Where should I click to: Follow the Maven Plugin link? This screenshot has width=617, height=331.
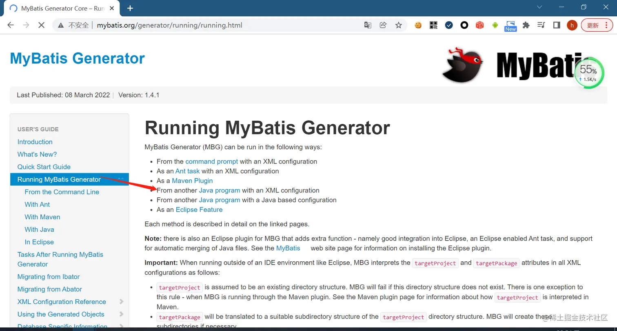(192, 181)
